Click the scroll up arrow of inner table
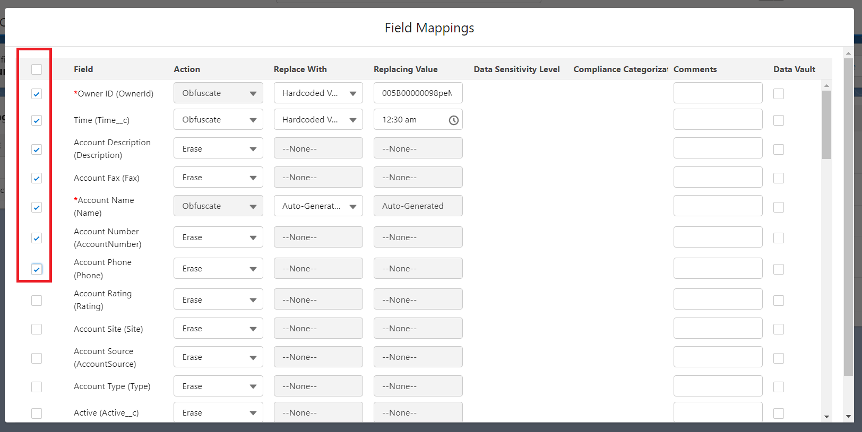This screenshot has height=432, width=862. click(826, 85)
